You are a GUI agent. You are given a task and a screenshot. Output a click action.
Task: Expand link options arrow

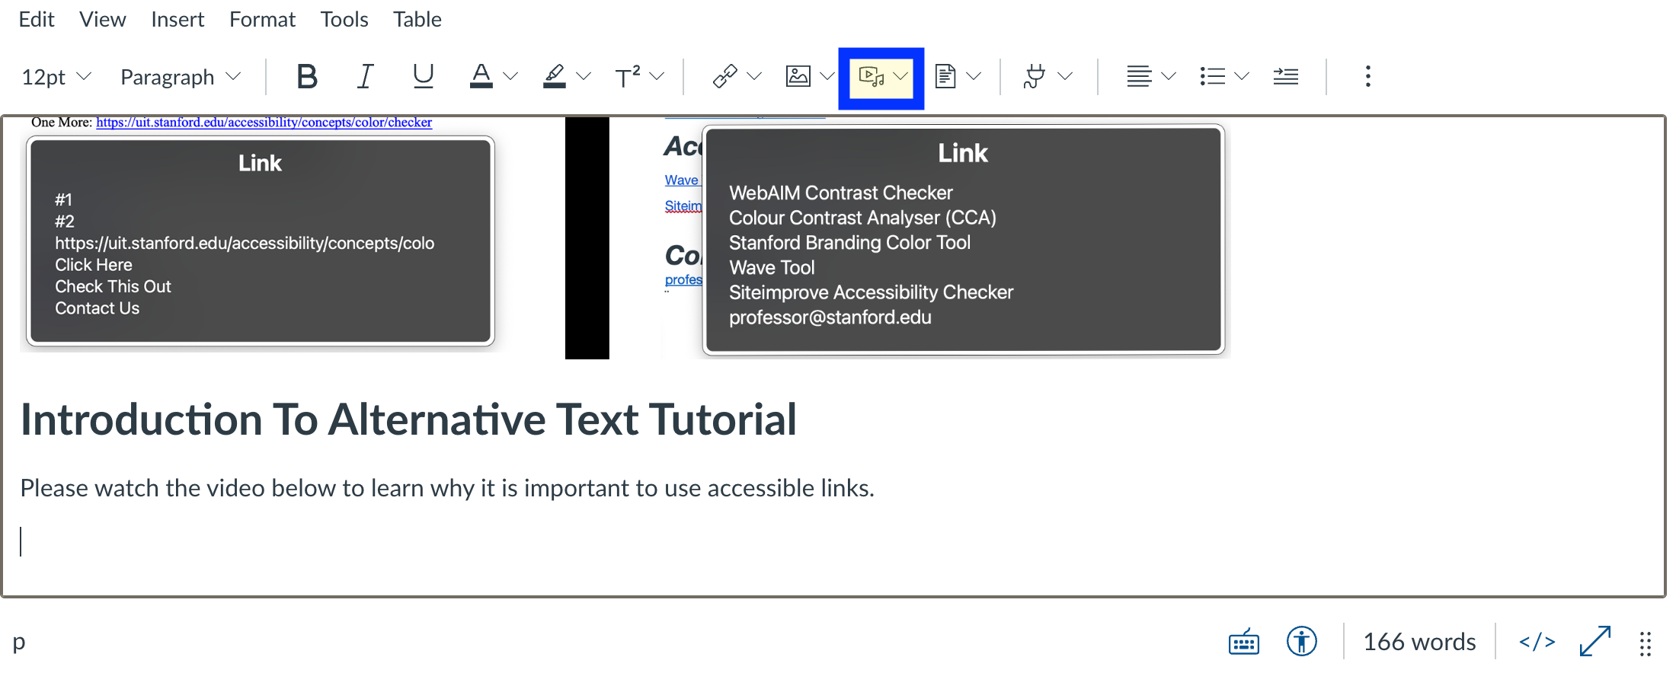(x=754, y=76)
